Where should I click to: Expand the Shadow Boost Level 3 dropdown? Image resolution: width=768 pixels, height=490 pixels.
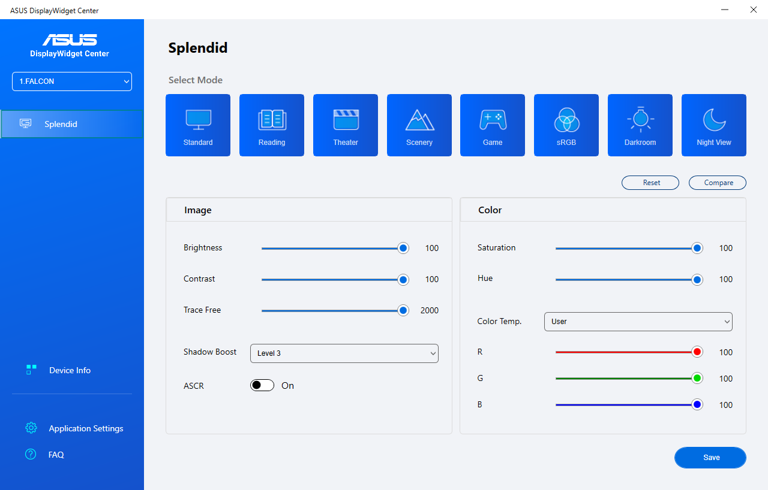(344, 353)
